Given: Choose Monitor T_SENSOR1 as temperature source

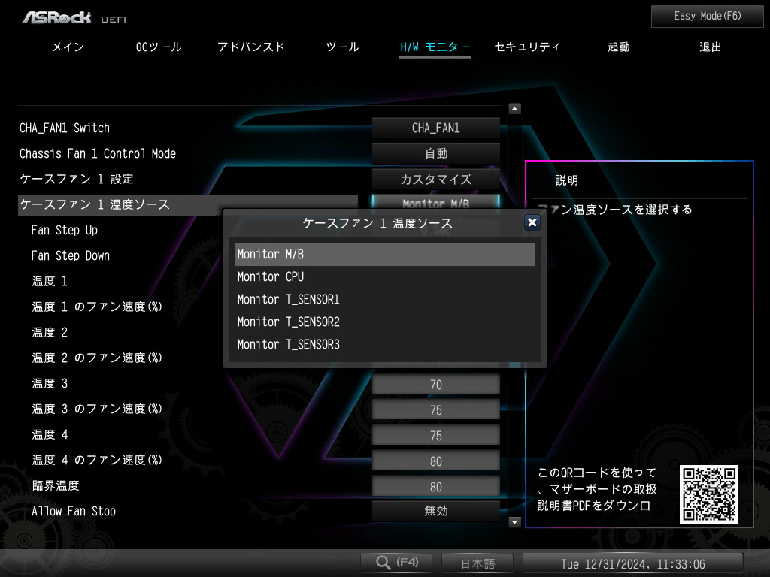Looking at the screenshot, I should [384, 300].
